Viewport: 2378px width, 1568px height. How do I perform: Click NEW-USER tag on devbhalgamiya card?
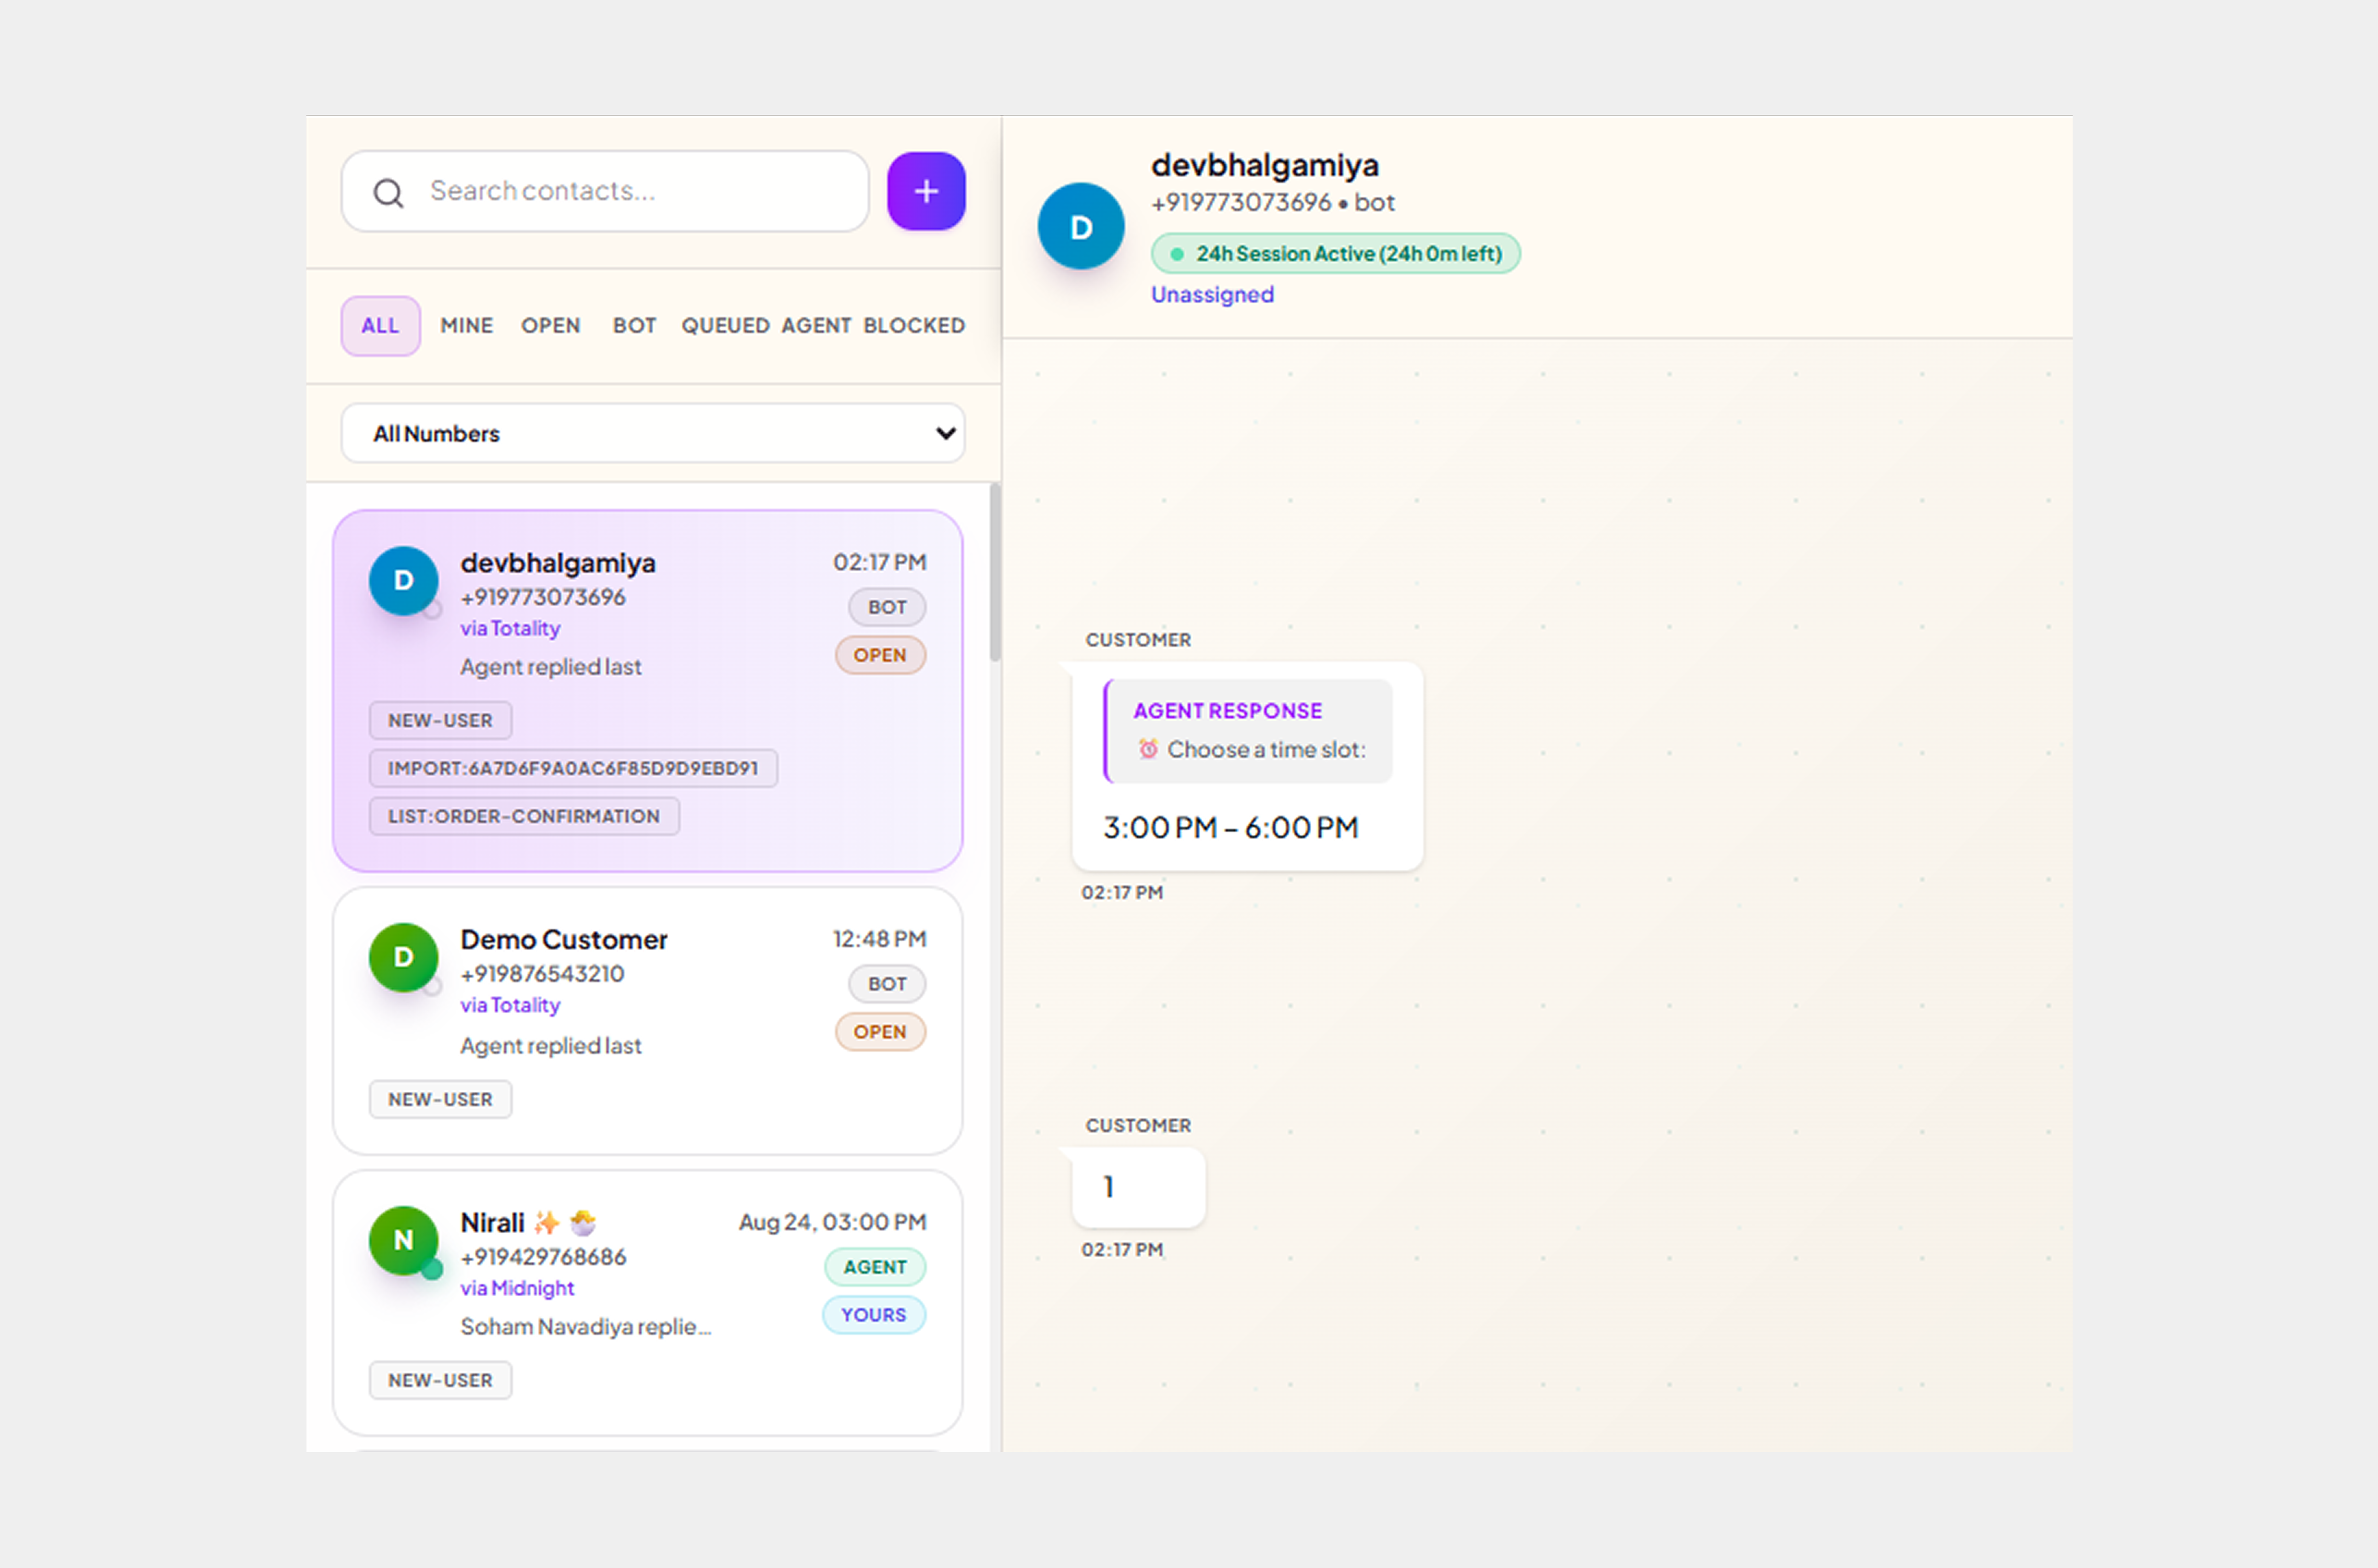[x=440, y=720]
